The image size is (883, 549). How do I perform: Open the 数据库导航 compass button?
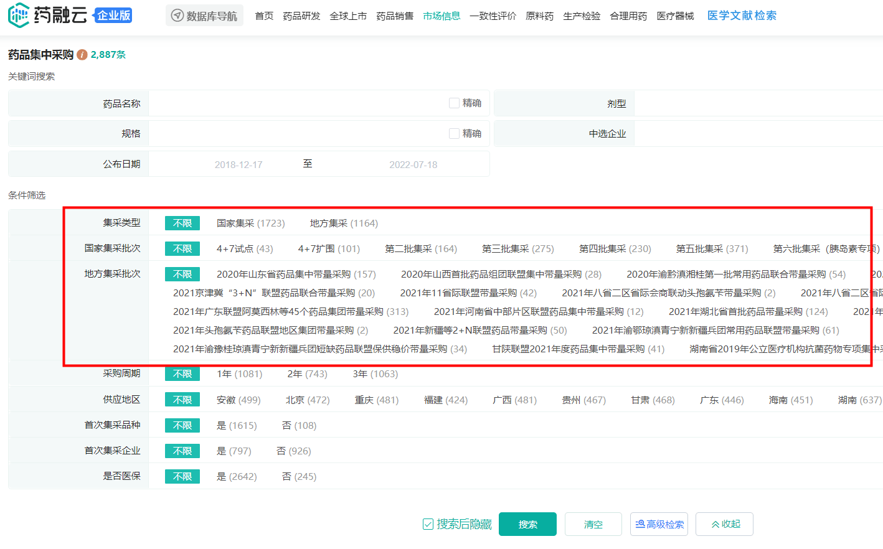pyautogui.click(x=204, y=16)
